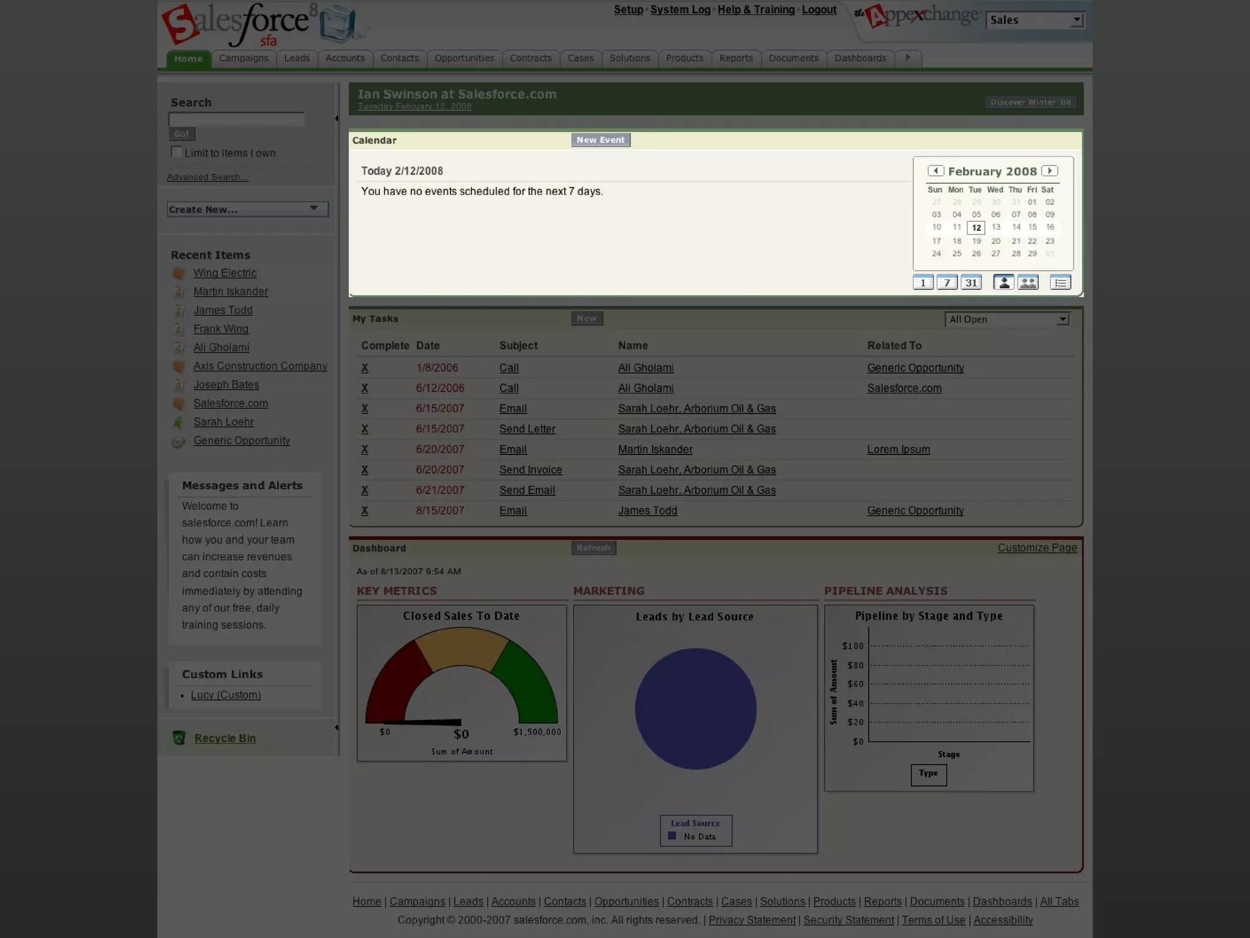Image resolution: width=1250 pixels, height=938 pixels.
Task: Open calendar activity list view
Action: 1060,283
